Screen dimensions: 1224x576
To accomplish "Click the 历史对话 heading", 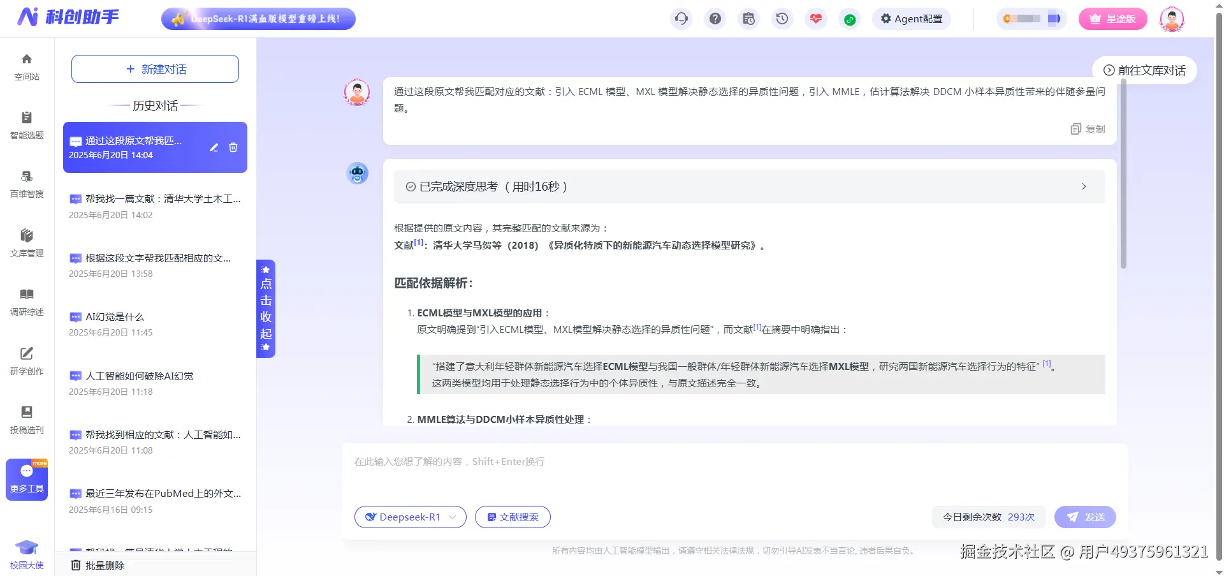I will point(155,105).
